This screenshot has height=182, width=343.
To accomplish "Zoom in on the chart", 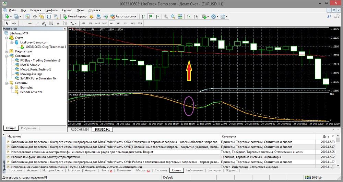I will (x=166, y=16).
